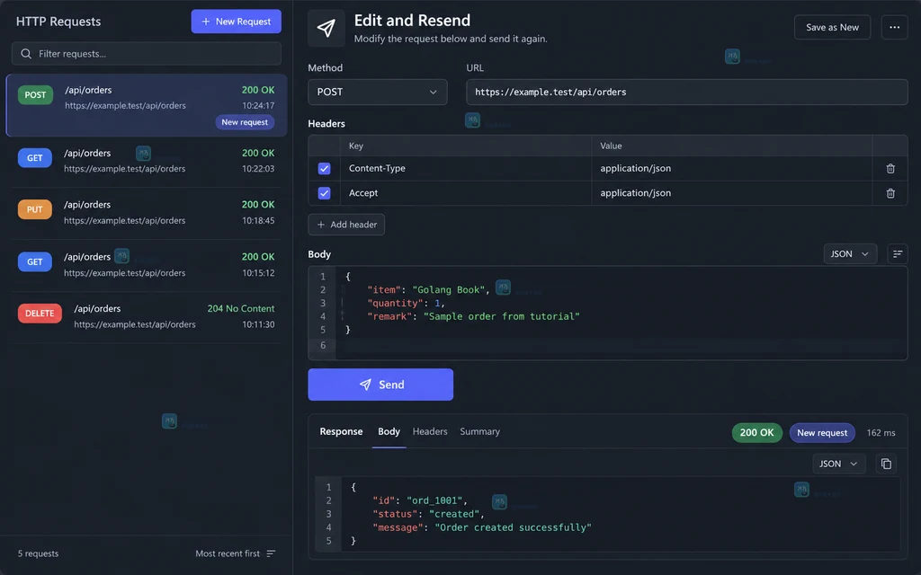Select the PUT /api/orders request at 10:18:45

point(147,212)
